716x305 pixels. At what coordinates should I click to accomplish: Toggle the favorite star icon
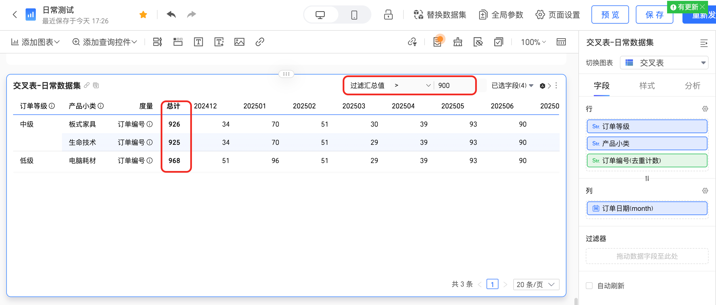[x=143, y=15]
